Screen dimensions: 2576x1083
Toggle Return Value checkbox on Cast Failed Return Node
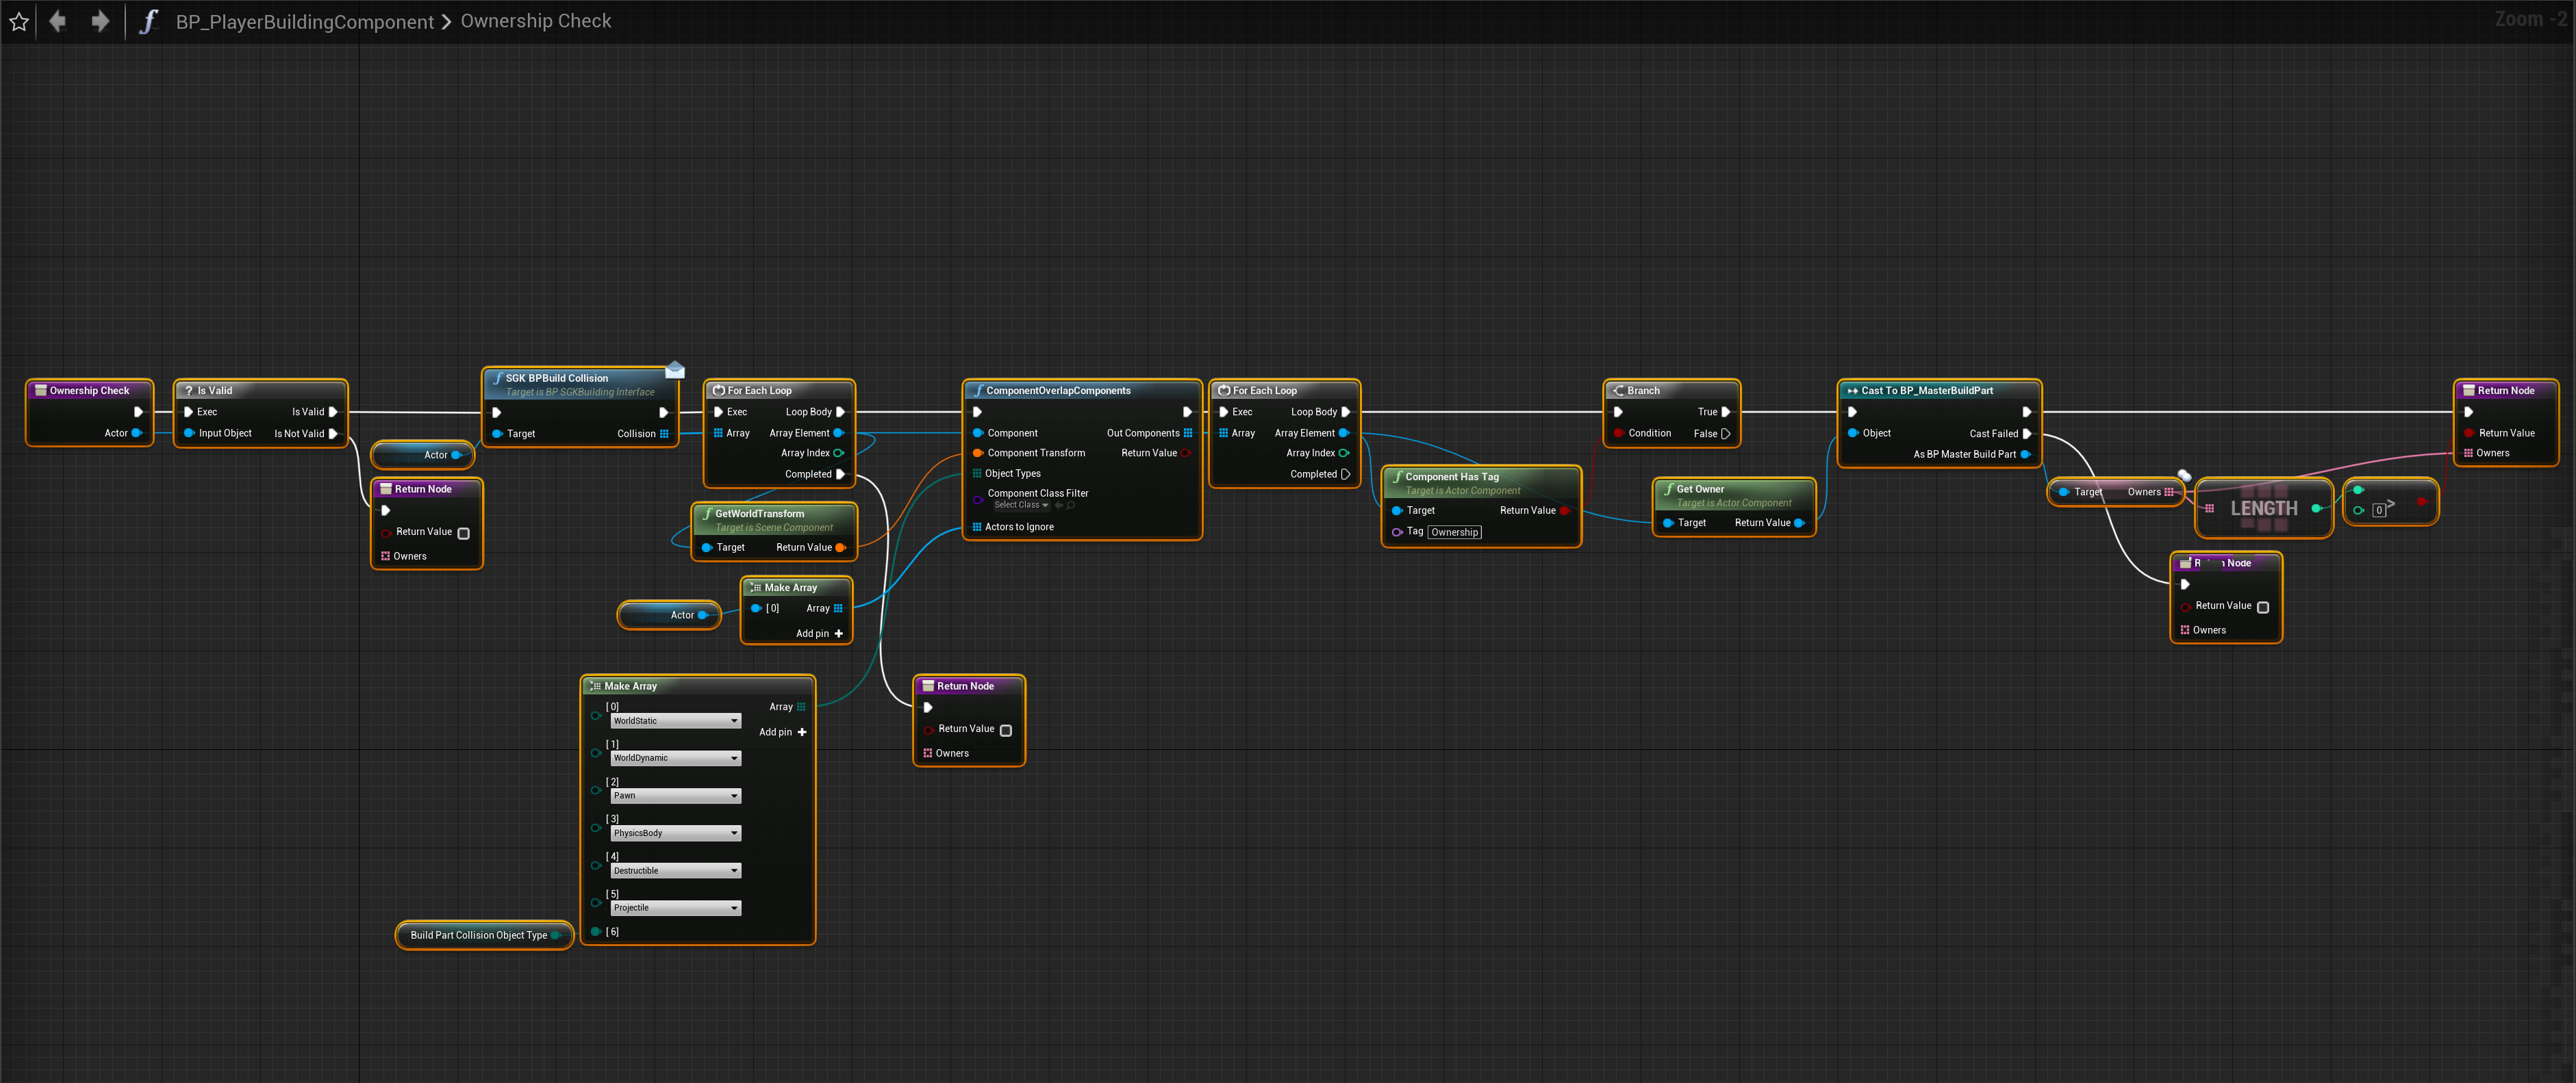[2262, 608]
